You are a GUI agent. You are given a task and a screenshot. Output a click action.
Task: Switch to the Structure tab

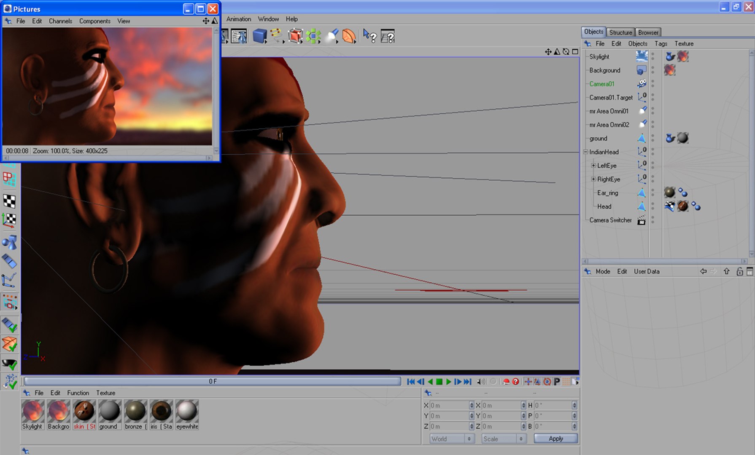620,32
